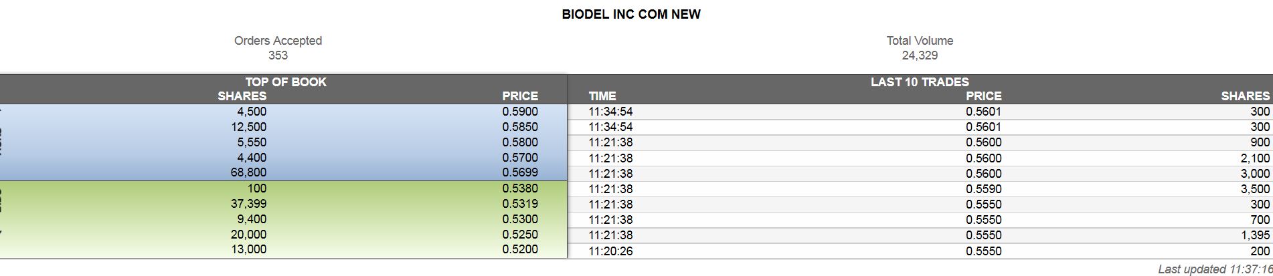Select the 1,395 shares trade entry

coord(1254,235)
